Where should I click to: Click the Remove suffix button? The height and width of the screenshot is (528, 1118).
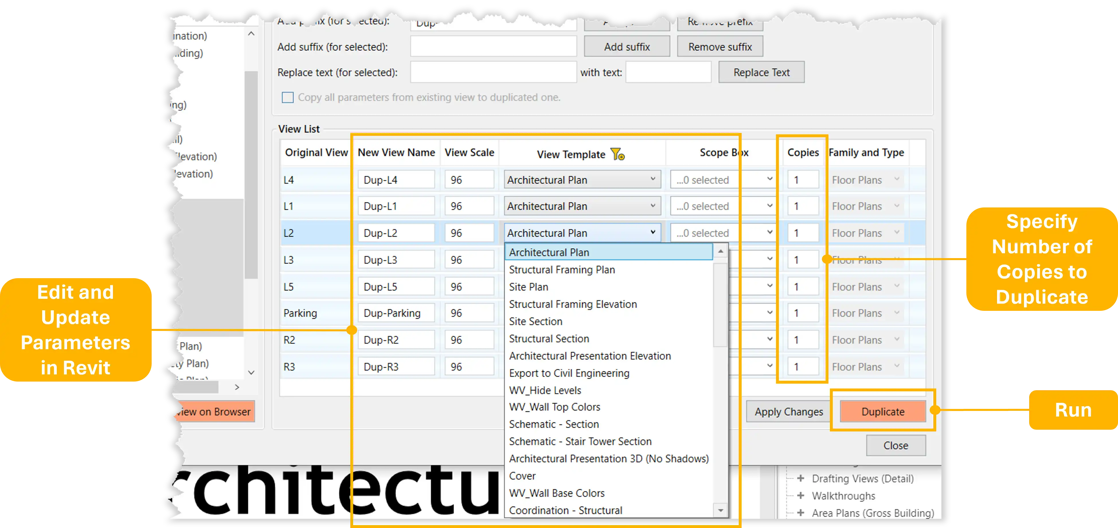[x=720, y=47]
